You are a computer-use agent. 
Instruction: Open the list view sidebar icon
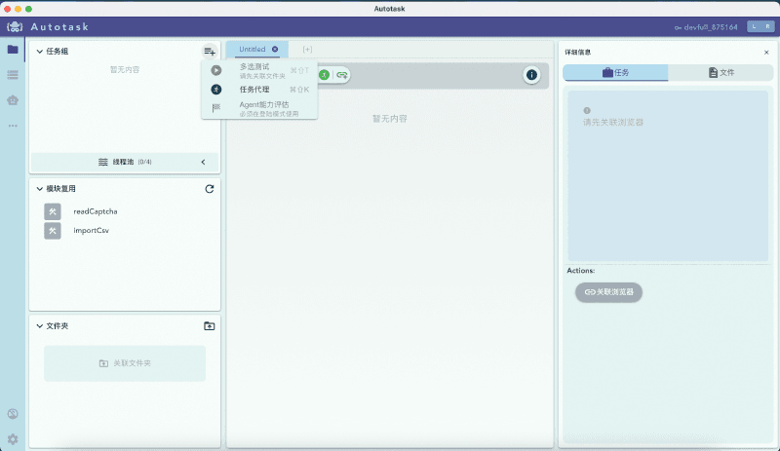(13, 75)
